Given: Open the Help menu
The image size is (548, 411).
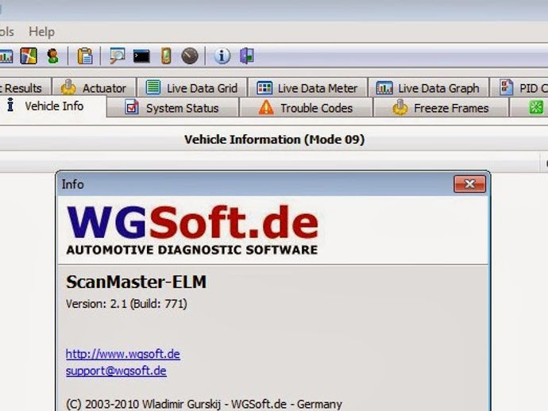Looking at the screenshot, I should coord(41,32).
